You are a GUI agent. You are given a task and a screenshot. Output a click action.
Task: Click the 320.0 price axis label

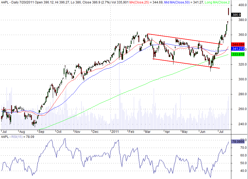point(243,64)
